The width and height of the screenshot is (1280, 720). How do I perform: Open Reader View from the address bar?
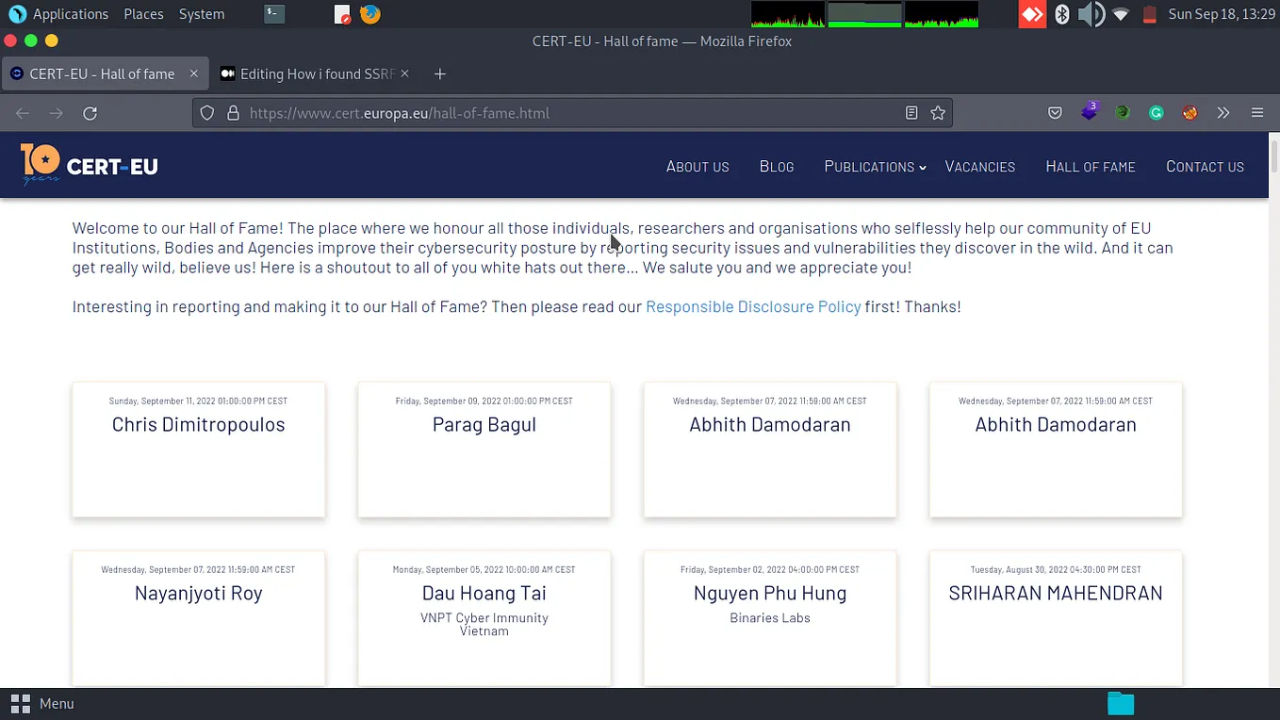tap(911, 112)
